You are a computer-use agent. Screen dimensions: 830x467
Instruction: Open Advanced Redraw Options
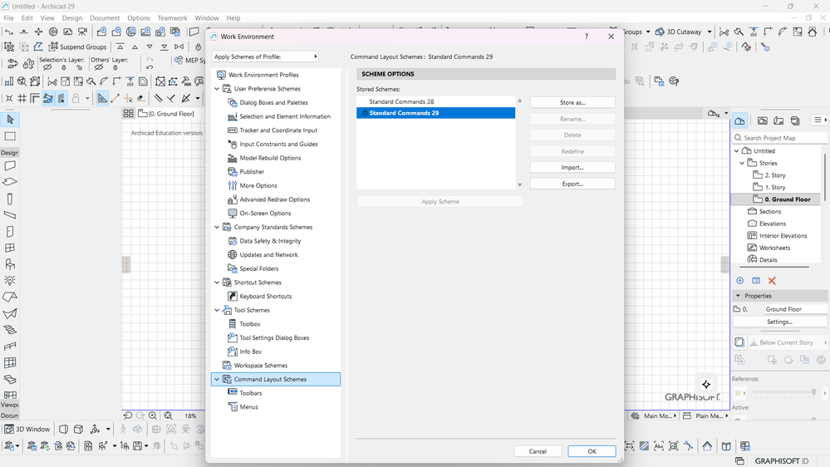click(x=275, y=199)
